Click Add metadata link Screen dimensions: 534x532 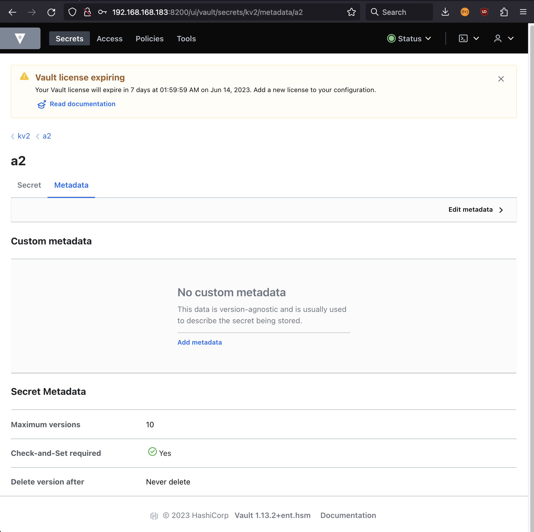click(x=199, y=342)
